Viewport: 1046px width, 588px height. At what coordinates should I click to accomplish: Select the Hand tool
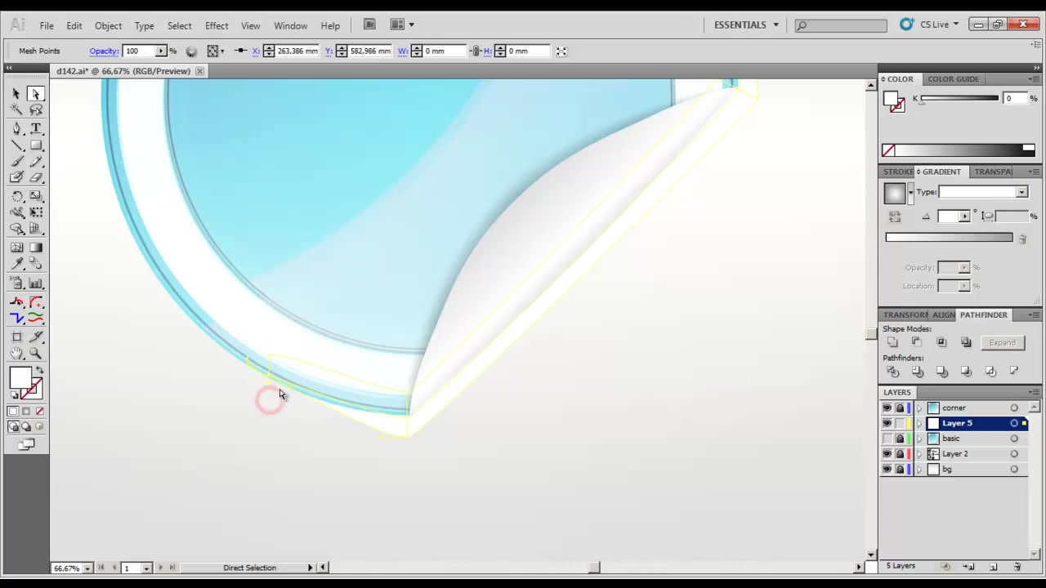point(16,354)
